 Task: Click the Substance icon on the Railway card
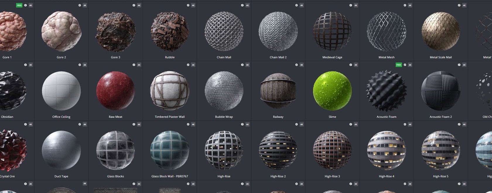coord(296,65)
